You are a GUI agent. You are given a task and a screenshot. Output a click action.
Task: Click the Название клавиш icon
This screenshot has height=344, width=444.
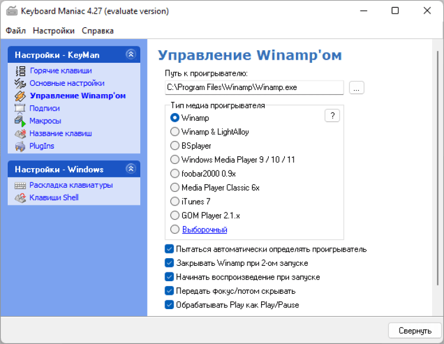20,134
